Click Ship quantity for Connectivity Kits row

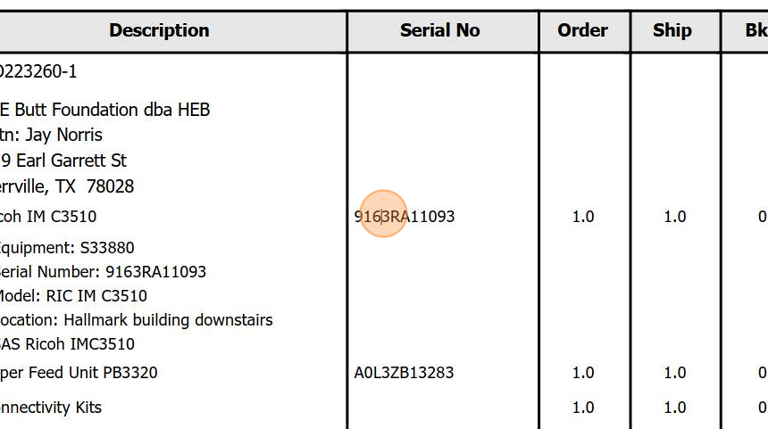pyautogui.click(x=674, y=408)
